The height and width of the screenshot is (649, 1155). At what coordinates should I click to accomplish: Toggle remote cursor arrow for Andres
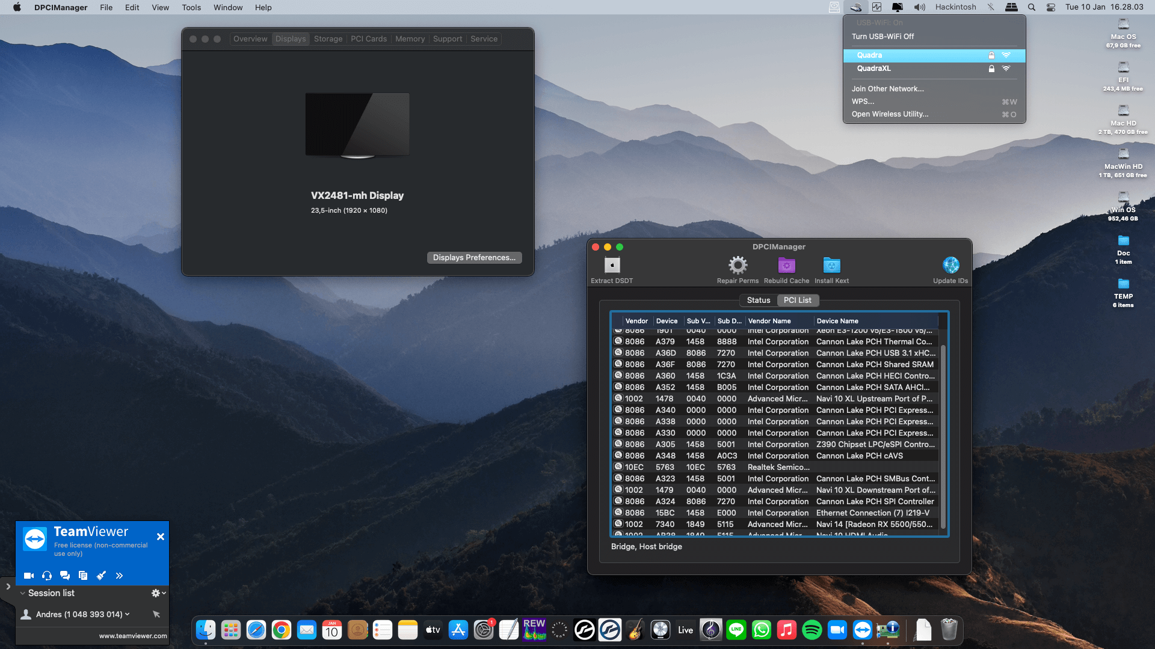[x=156, y=614]
